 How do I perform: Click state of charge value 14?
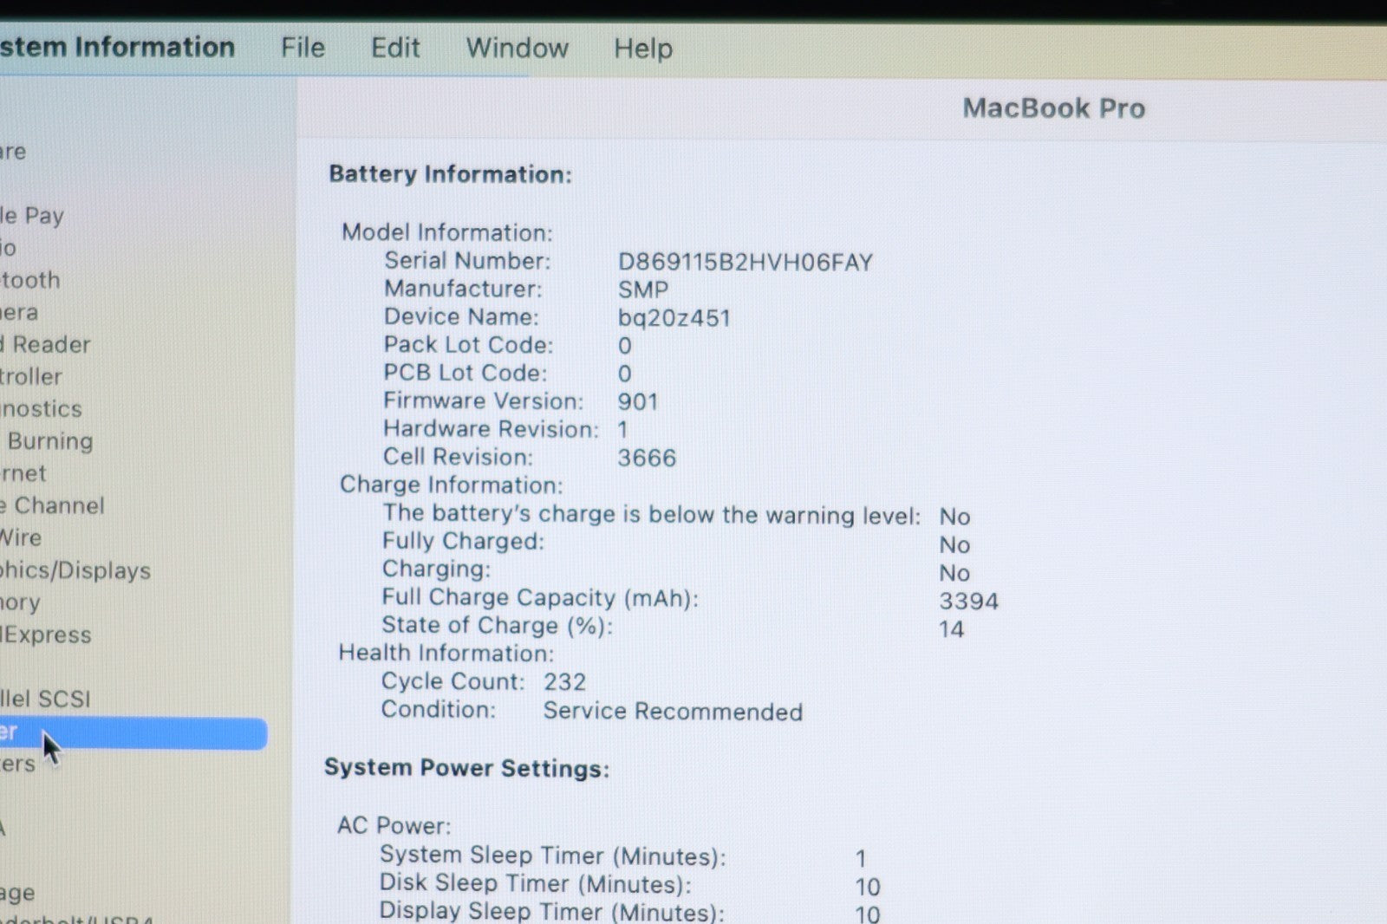pos(952,629)
